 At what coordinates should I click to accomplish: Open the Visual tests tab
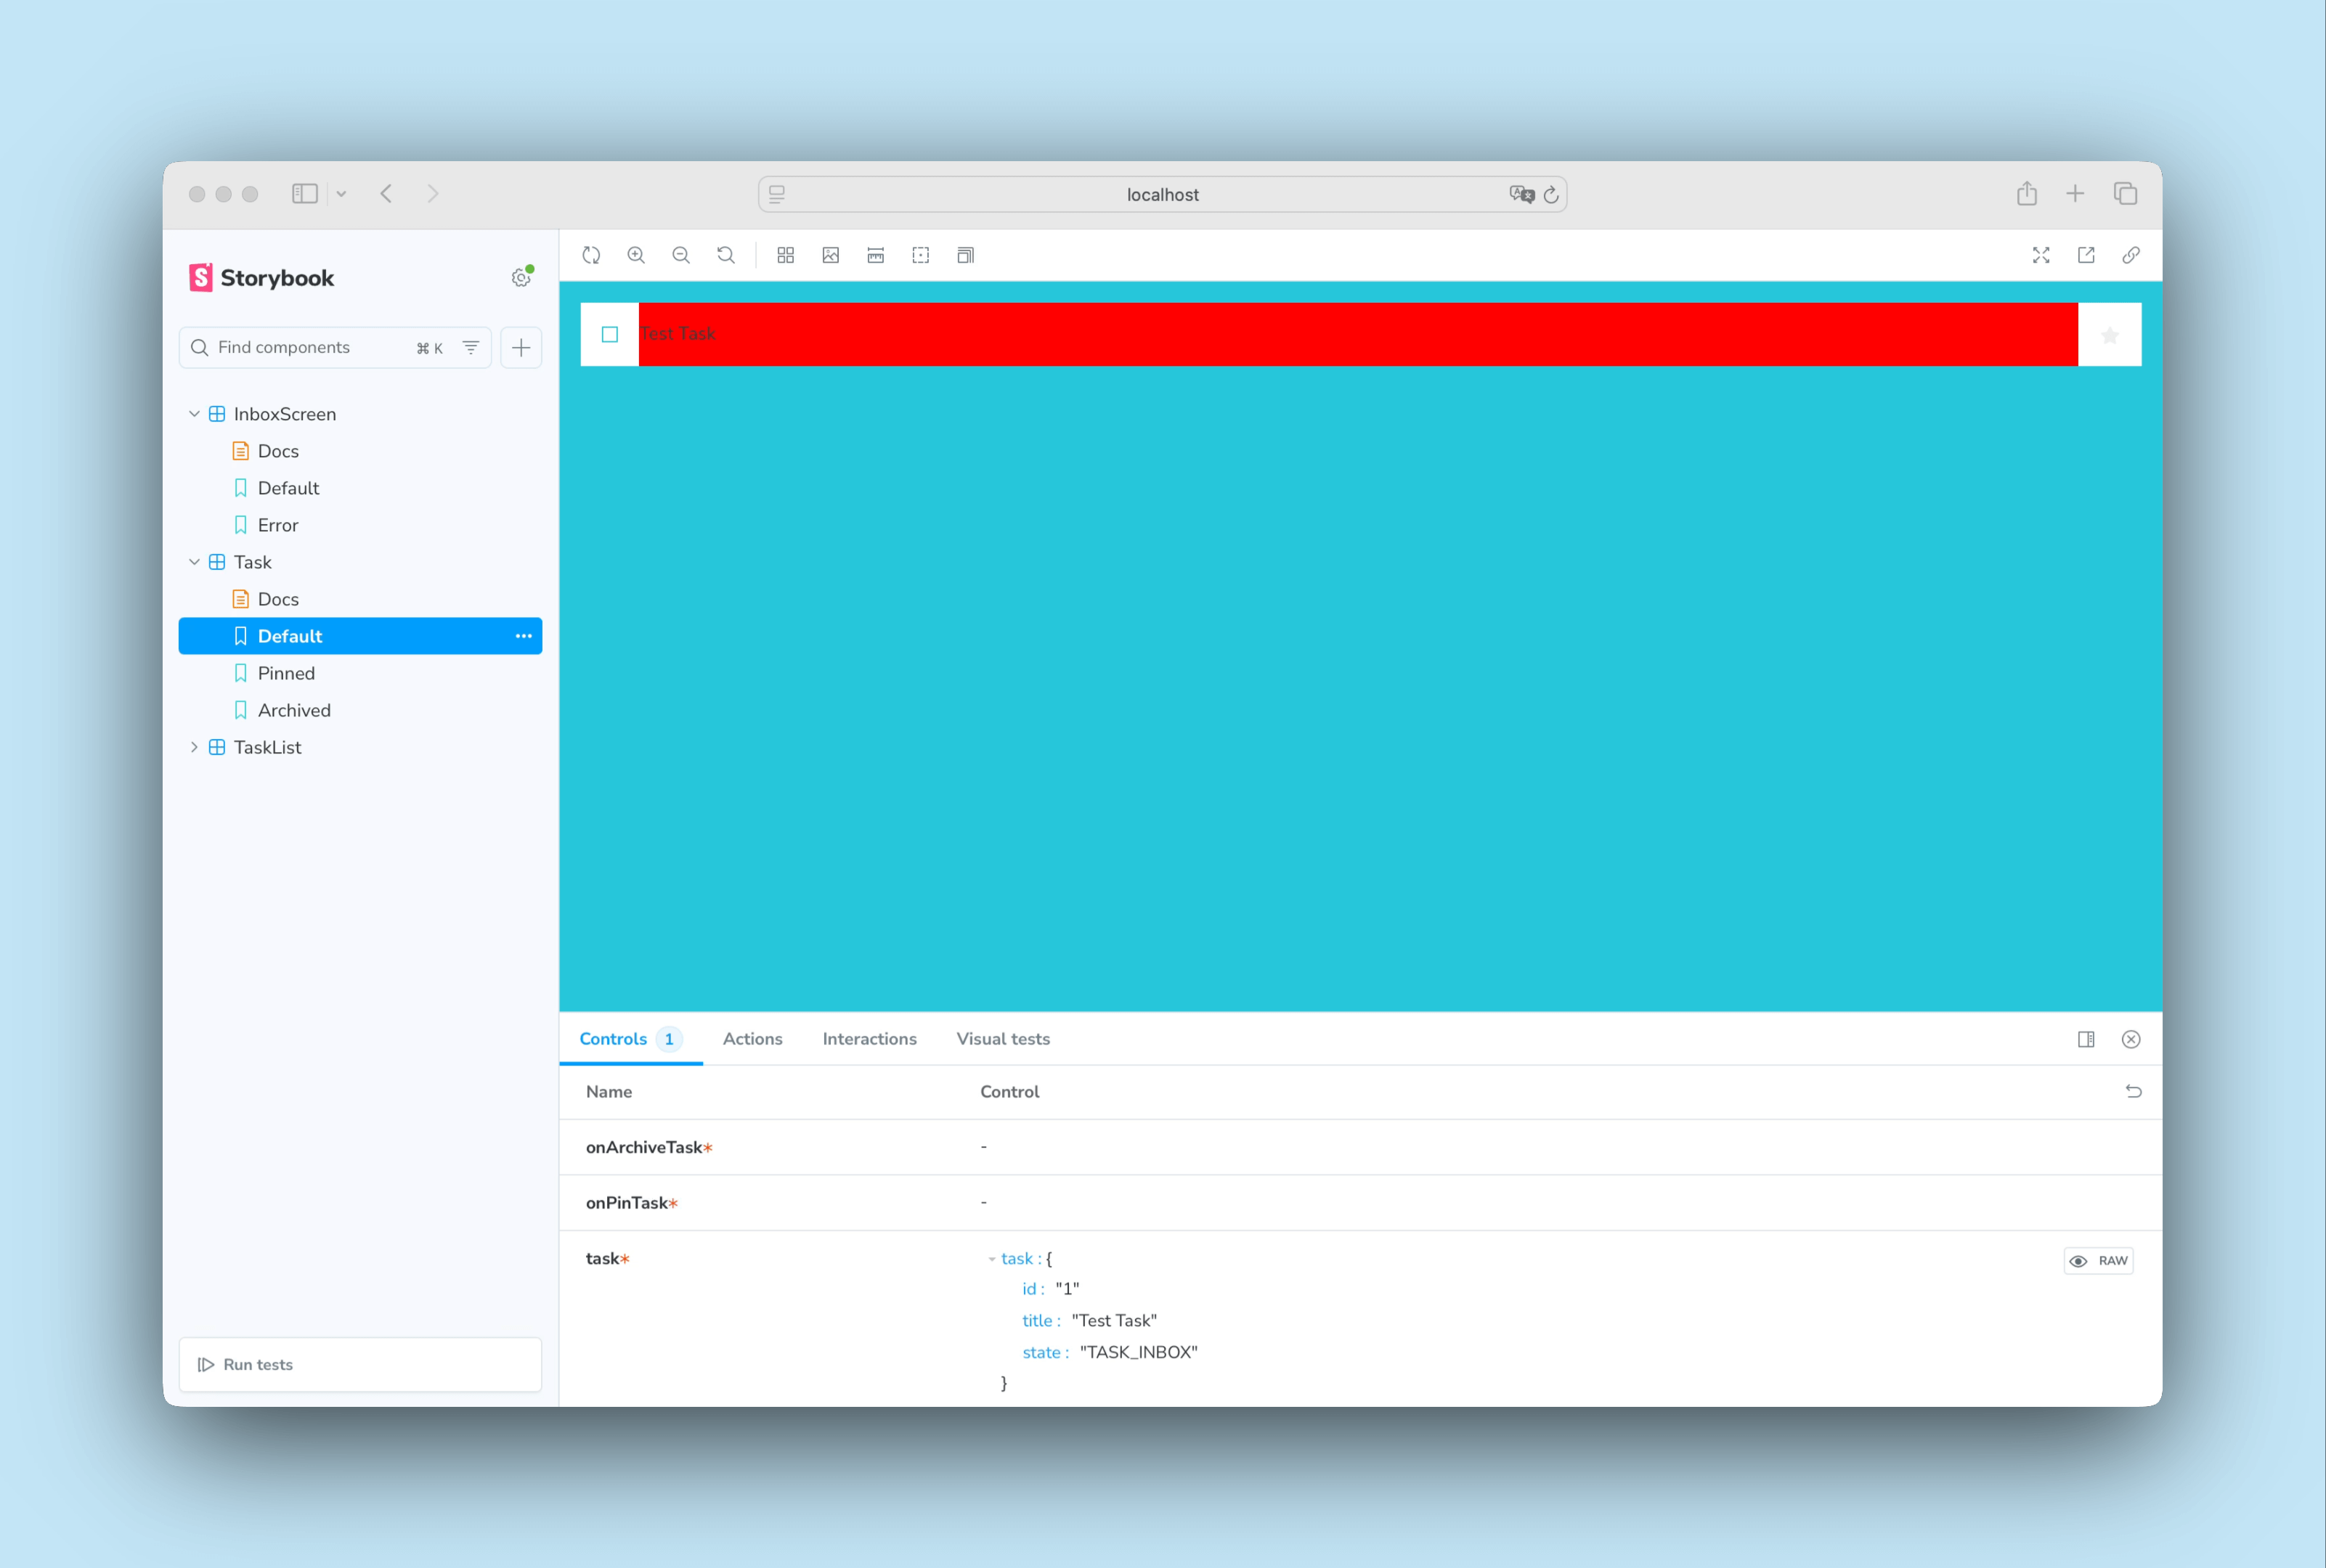[1002, 1039]
